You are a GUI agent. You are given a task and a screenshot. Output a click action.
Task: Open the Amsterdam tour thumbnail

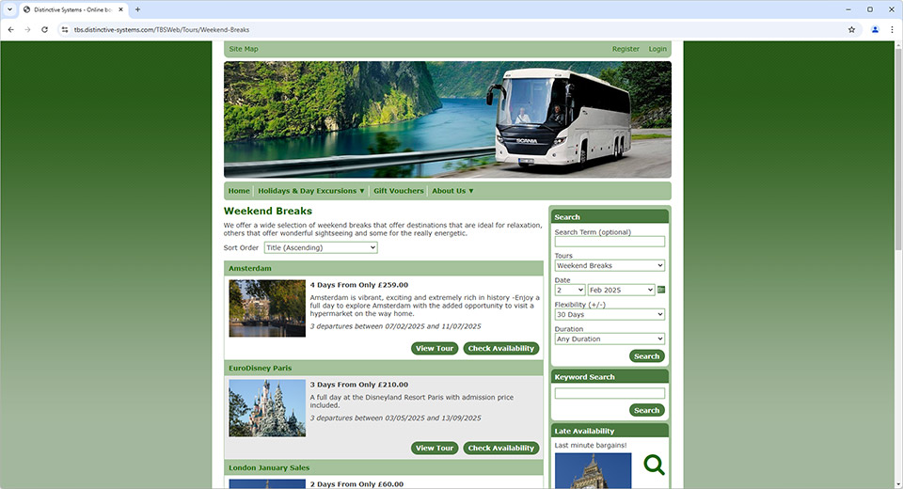click(267, 308)
